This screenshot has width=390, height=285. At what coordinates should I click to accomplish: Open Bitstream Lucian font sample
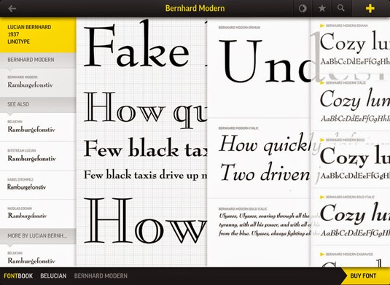[38, 156]
